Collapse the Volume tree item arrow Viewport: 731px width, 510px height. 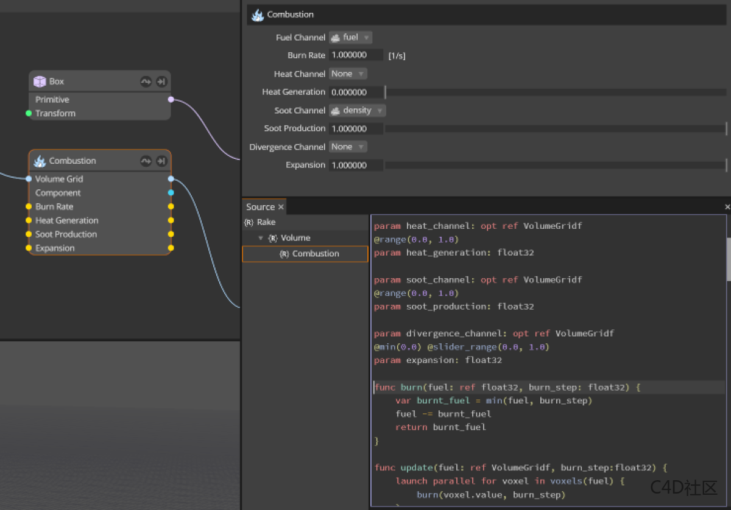(261, 238)
